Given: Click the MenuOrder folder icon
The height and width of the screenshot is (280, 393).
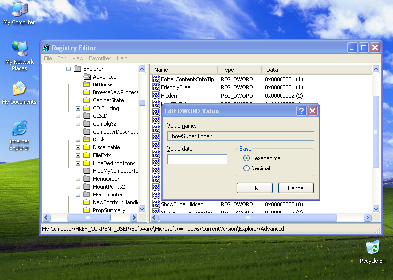Looking at the screenshot, I should click(87, 179).
